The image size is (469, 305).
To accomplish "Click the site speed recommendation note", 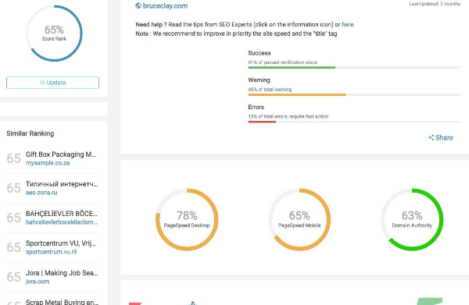I will point(236,34).
